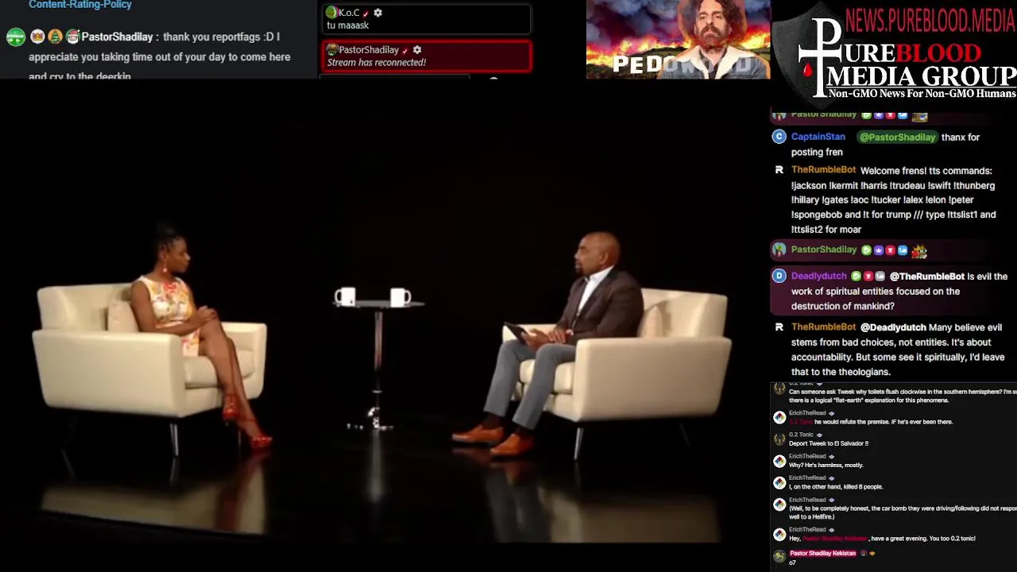
Task: Click the emote at the end of PastorShadilay's row
Action: pyautogui.click(x=919, y=250)
